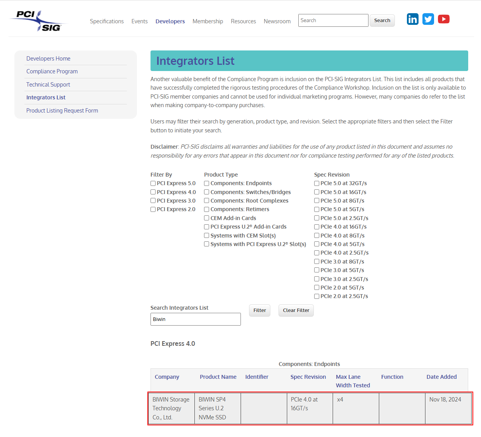481x437 pixels.
Task: Select the Nov 18, 2024 date cell
Action: tap(448, 408)
